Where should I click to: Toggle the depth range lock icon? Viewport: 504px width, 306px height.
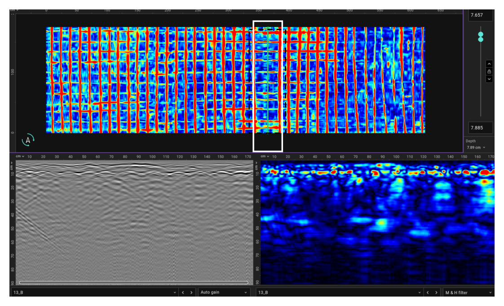point(489,71)
